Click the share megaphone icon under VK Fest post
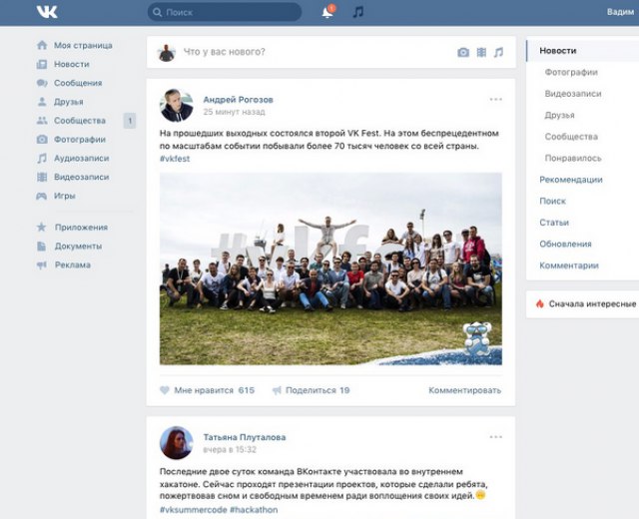Screen dimensions: 639x519 [277, 390]
